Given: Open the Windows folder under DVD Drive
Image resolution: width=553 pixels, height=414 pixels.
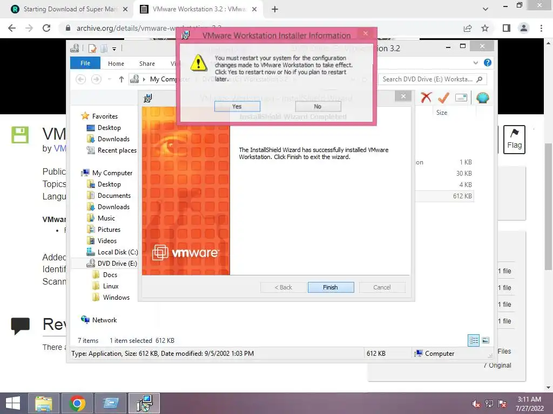Looking at the screenshot, I should tap(116, 298).
